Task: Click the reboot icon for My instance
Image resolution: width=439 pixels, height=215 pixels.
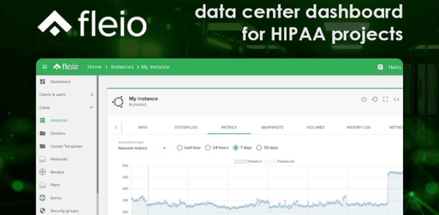Action: pos(375,99)
